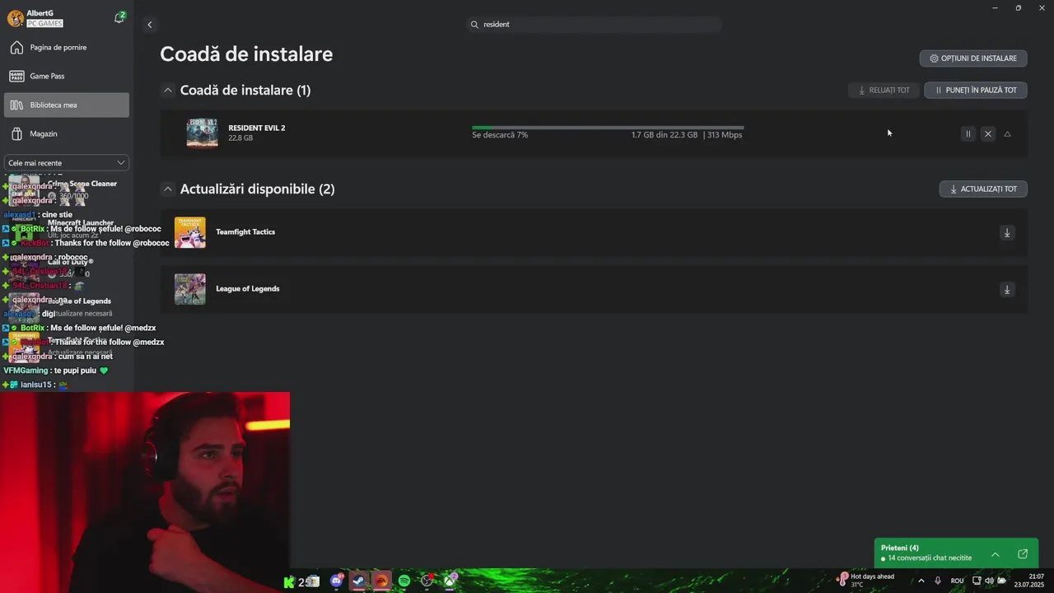The image size is (1054, 593).
Task: Click Puneți în pauză tot
Action: [976, 91]
